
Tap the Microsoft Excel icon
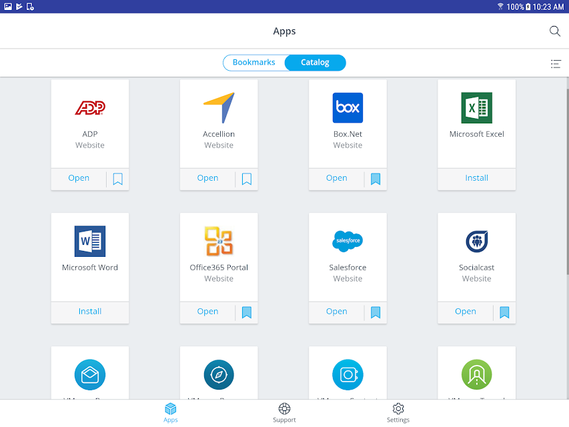(476, 108)
